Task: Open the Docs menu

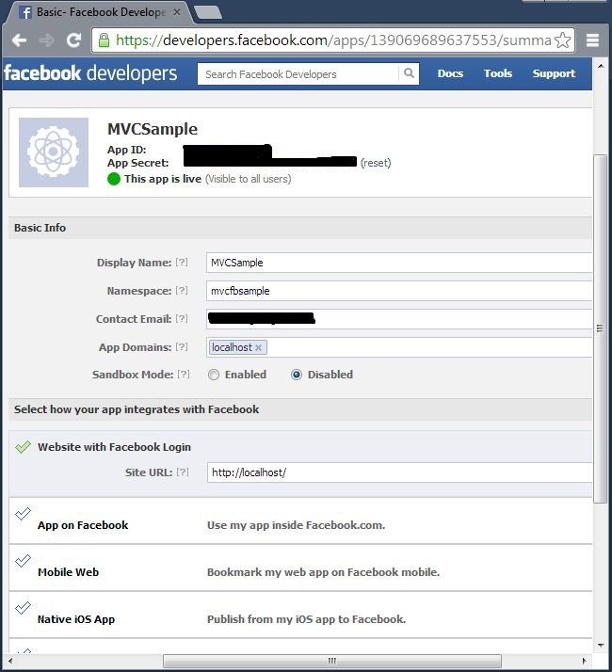Action: [450, 73]
